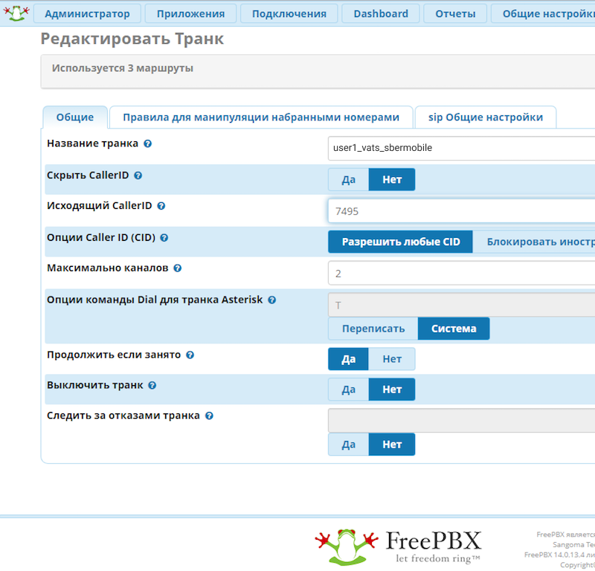Select Переписать for Dial options

point(373,329)
